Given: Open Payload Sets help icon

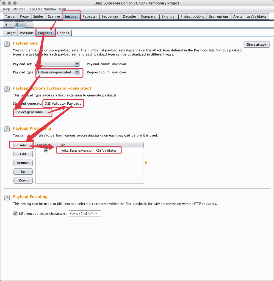Looking at the screenshot, I should [x=7, y=44].
